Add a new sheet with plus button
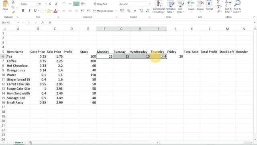 tap(30, 143)
